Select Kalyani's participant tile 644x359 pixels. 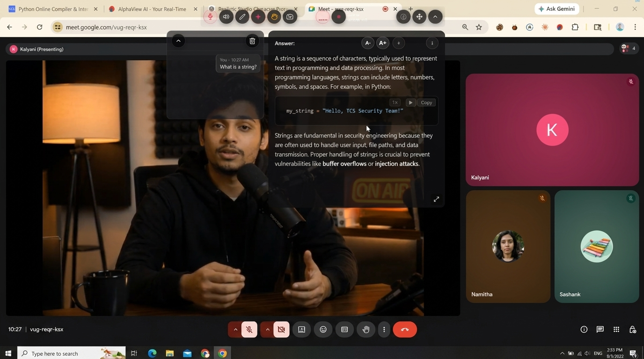click(x=552, y=130)
